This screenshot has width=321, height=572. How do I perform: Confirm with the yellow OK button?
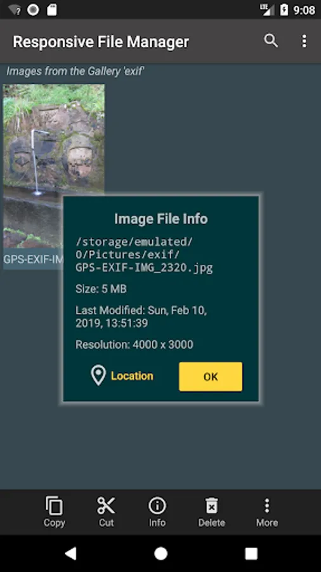pyautogui.click(x=211, y=376)
